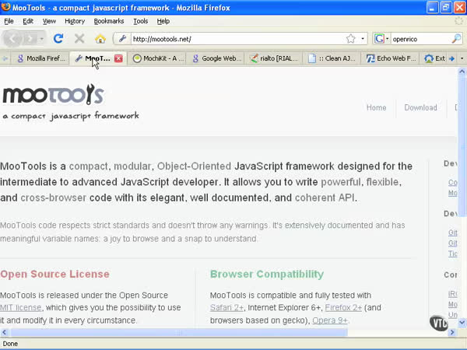Open the search engine selector dropdown
Image resolution: width=467 pixels, height=350 pixels.
pyautogui.click(x=382, y=38)
